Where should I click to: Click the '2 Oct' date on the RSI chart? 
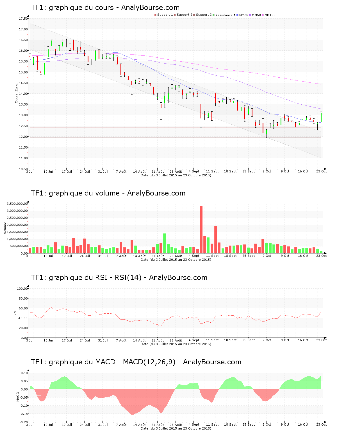267,340
